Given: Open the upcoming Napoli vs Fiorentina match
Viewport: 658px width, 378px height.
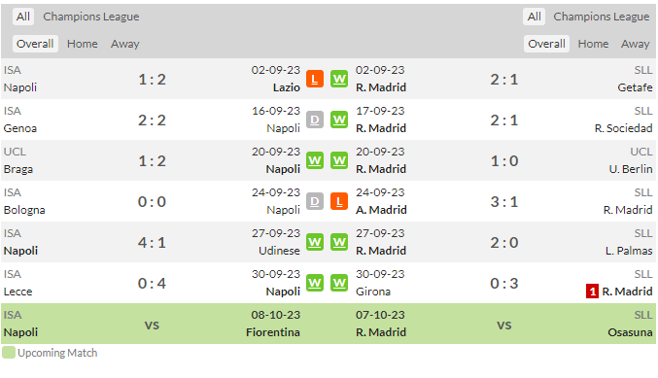Looking at the screenshot, I should 152,324.
